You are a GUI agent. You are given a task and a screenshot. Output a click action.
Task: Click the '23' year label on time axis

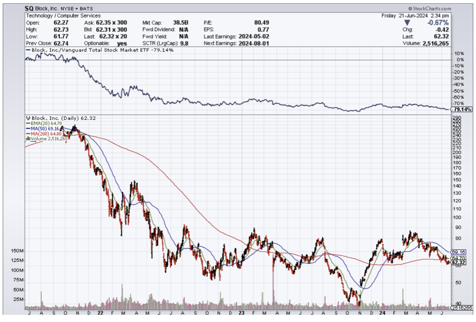click(x=241, y=312)
